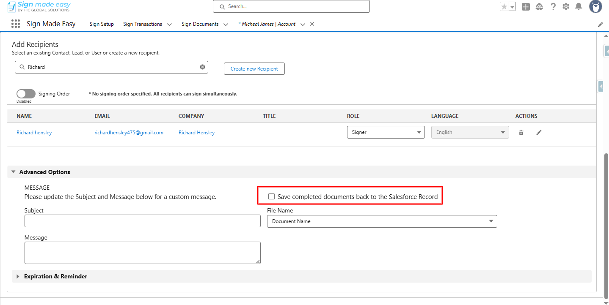This screenshot has height=305, width=609.
Task: Click the Favorites star icon
Action: pyautogui.click(x=504, y=7)
